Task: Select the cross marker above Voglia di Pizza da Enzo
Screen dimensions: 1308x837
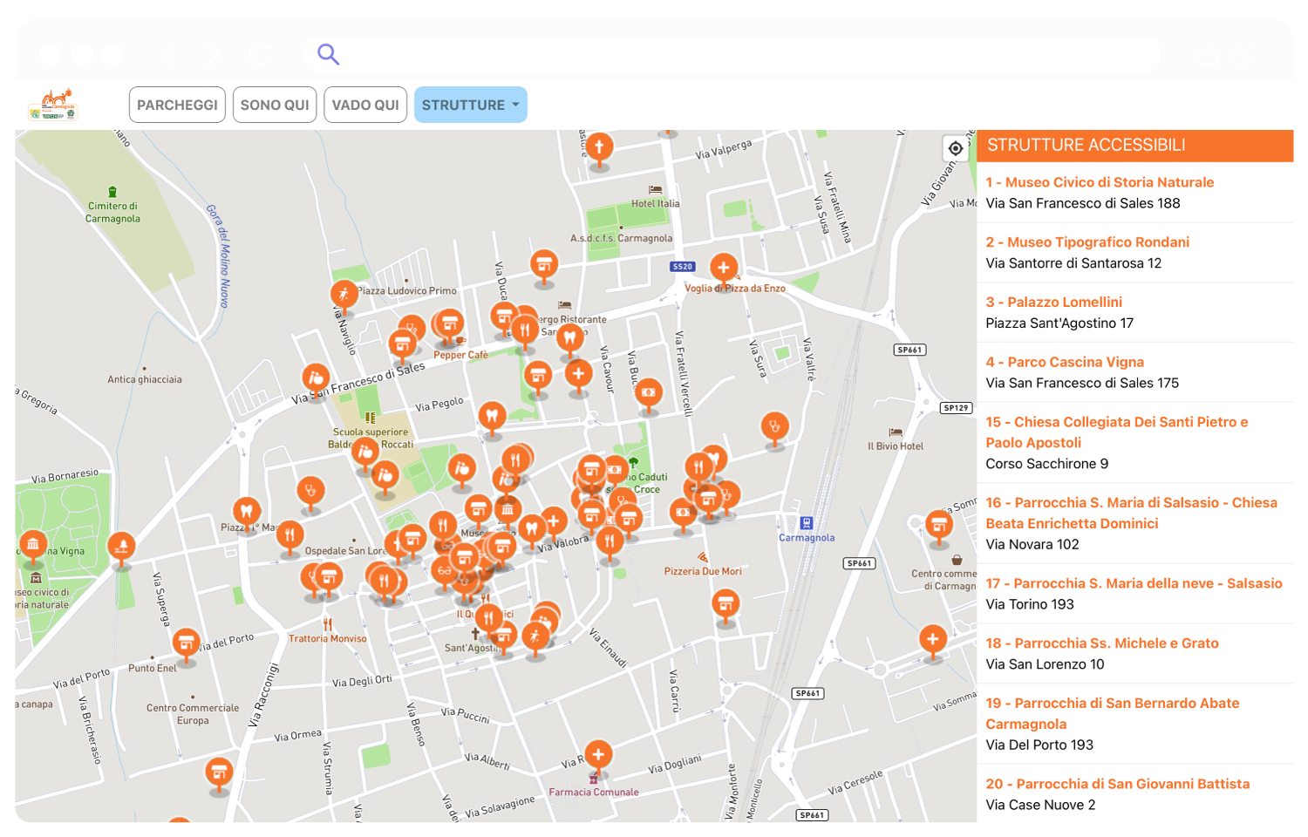Action: [723, 269]
